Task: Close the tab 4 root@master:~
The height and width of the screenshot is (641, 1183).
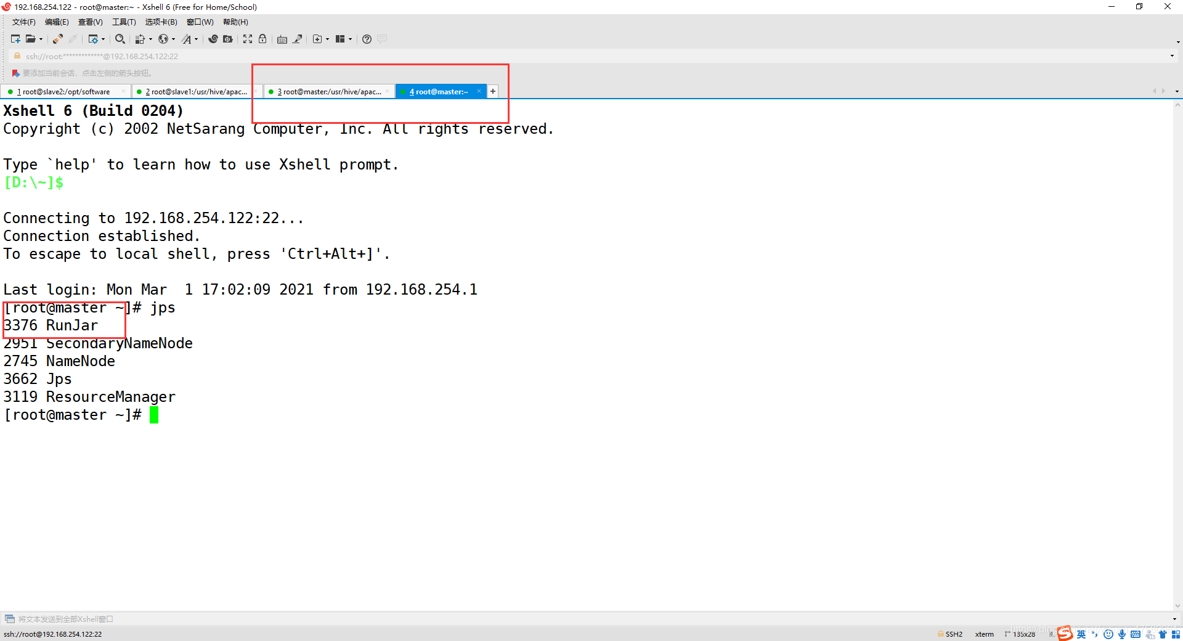Action: (479, 91)
